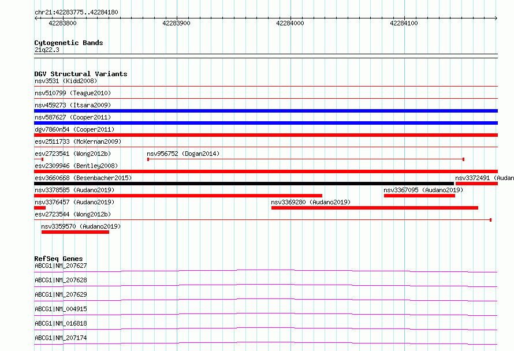Select variant nsv3378585 (Audano2019) label

pos(75,190)
